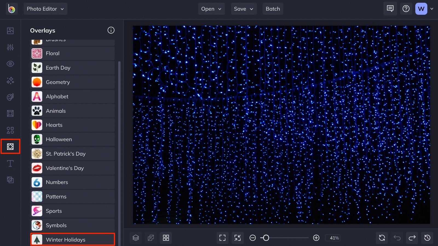Screen dimensions: 438x246
Task: Toggle fit image to screen
Action: (223, 238)
